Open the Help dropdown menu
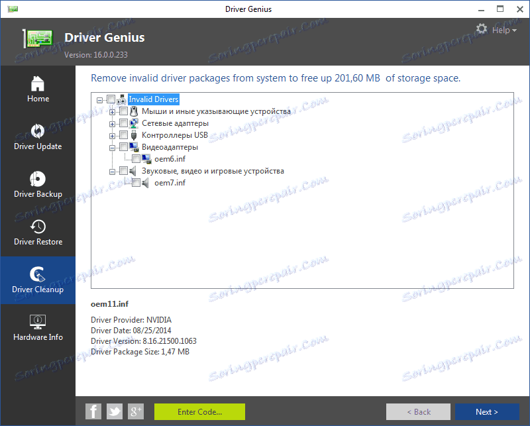This screenshot has width=530, height=426. (x=504, y=30)
